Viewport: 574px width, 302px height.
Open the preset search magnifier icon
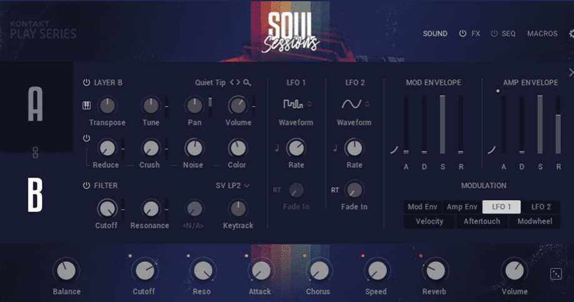coord(248,83)
